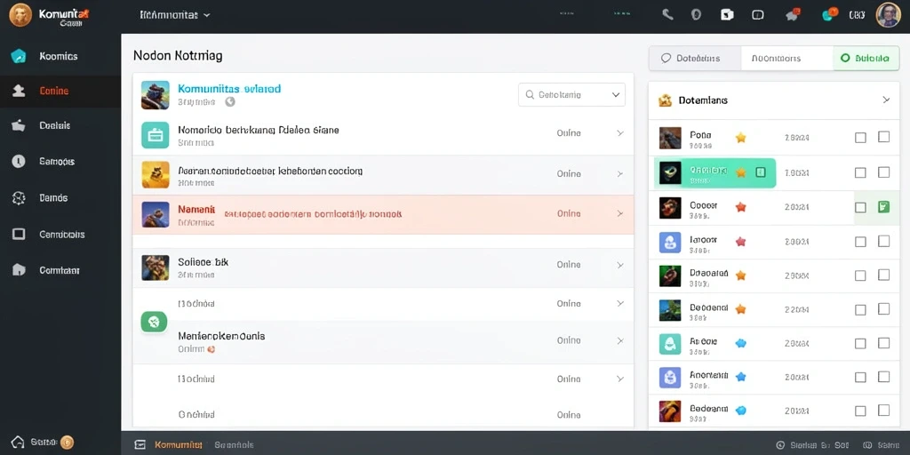This screenshot has width=910, height=455.
Task: Uncheck the green checked box in Cooer row
Action: pyautogui.click(x=883, y=206)
